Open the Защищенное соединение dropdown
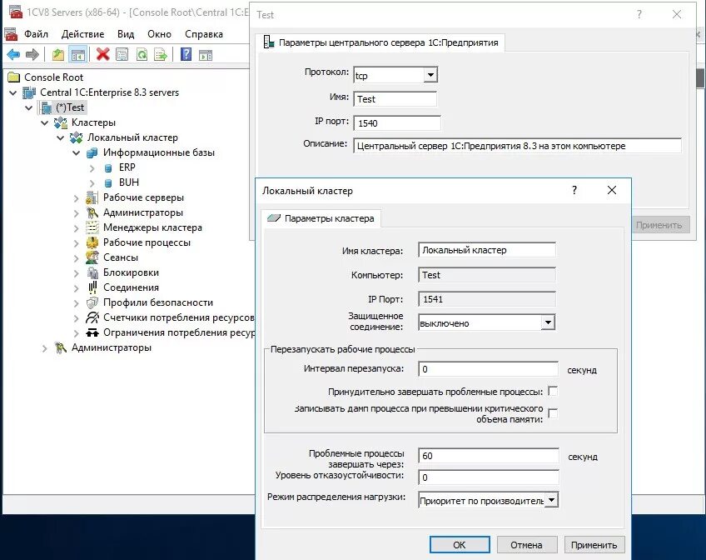Image resolution: width=706 pixels, height=560 pixels. 548,322
